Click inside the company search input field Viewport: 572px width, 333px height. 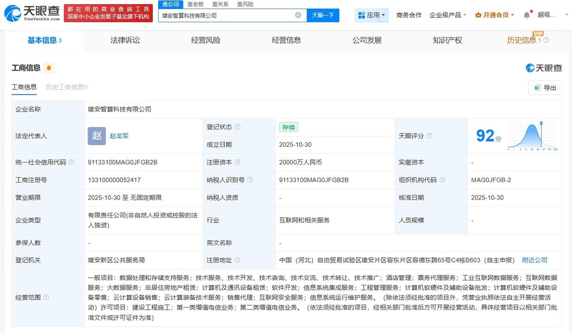pyautogui.click(x=223, y=15)
